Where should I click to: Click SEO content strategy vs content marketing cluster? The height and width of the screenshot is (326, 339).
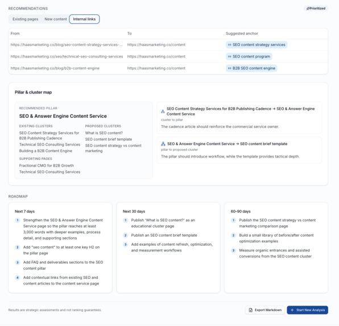click(x=113, y=148)
